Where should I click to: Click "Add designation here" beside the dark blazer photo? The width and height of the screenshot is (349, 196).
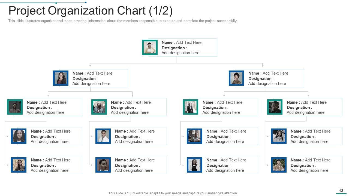(91, 84)
